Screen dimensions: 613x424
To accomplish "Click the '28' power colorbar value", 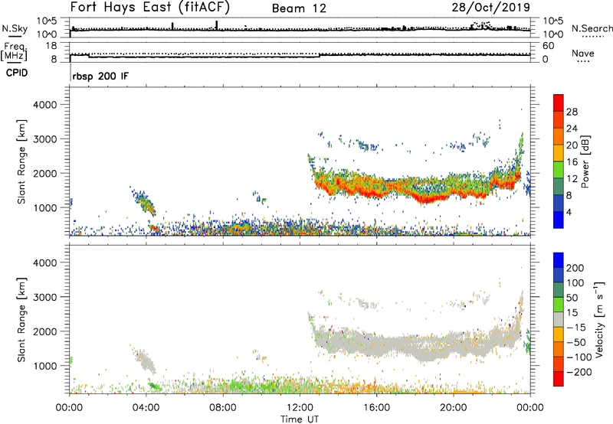I will click(572, 112).
